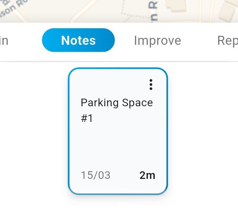Click the 15/03 date on the note
The width and height of the screenshot is (238, 223).
(x=96, y=175)
